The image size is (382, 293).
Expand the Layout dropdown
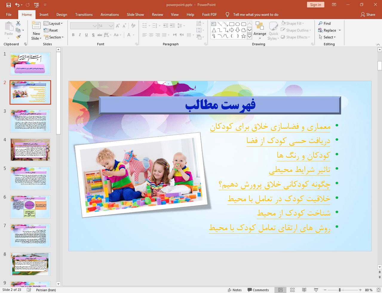53,24
